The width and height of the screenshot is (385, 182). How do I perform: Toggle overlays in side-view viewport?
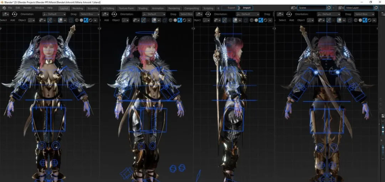(x=235, y=20)
